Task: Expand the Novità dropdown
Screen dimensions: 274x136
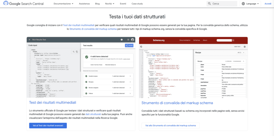Action: [x=110, y=4]
